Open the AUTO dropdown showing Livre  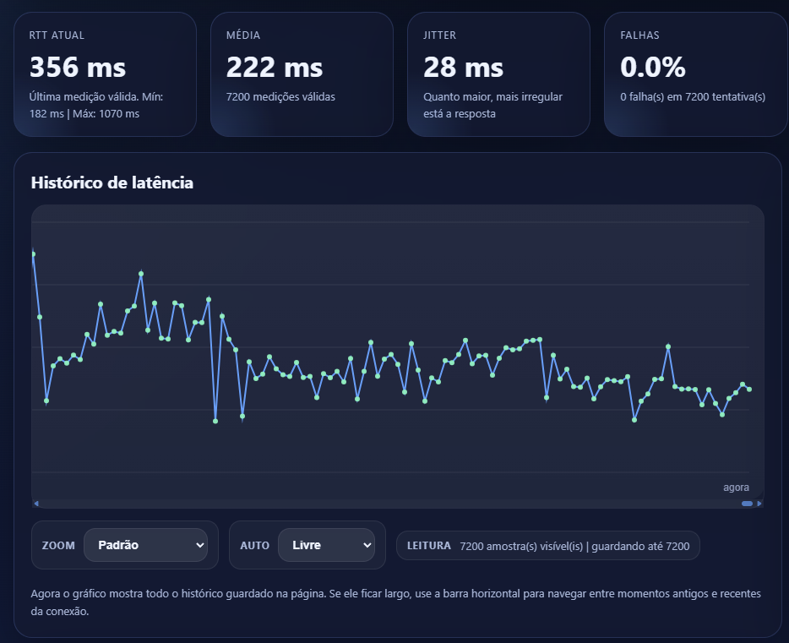[x=326, y=545]
